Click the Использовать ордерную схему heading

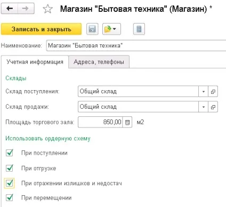tap(48, 138)
